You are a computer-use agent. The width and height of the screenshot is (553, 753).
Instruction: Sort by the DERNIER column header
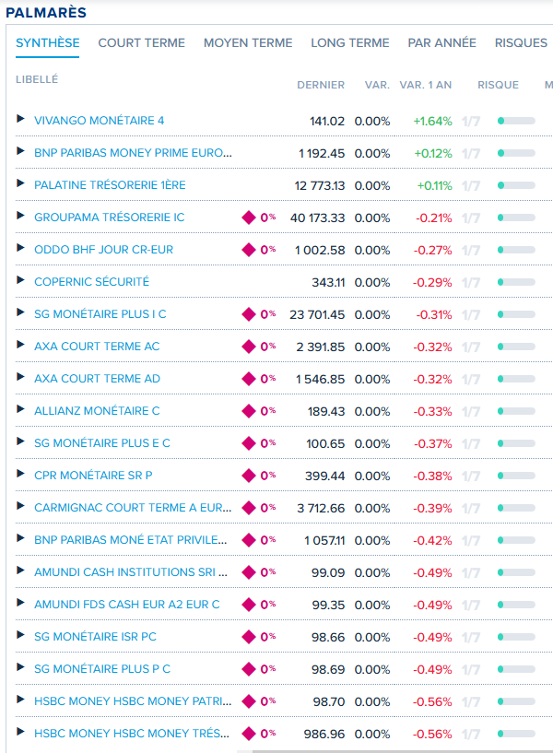point(321,85)
